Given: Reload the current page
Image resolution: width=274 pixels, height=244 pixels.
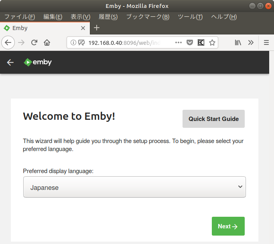Looking at the screenshot, I should [34, 42].
